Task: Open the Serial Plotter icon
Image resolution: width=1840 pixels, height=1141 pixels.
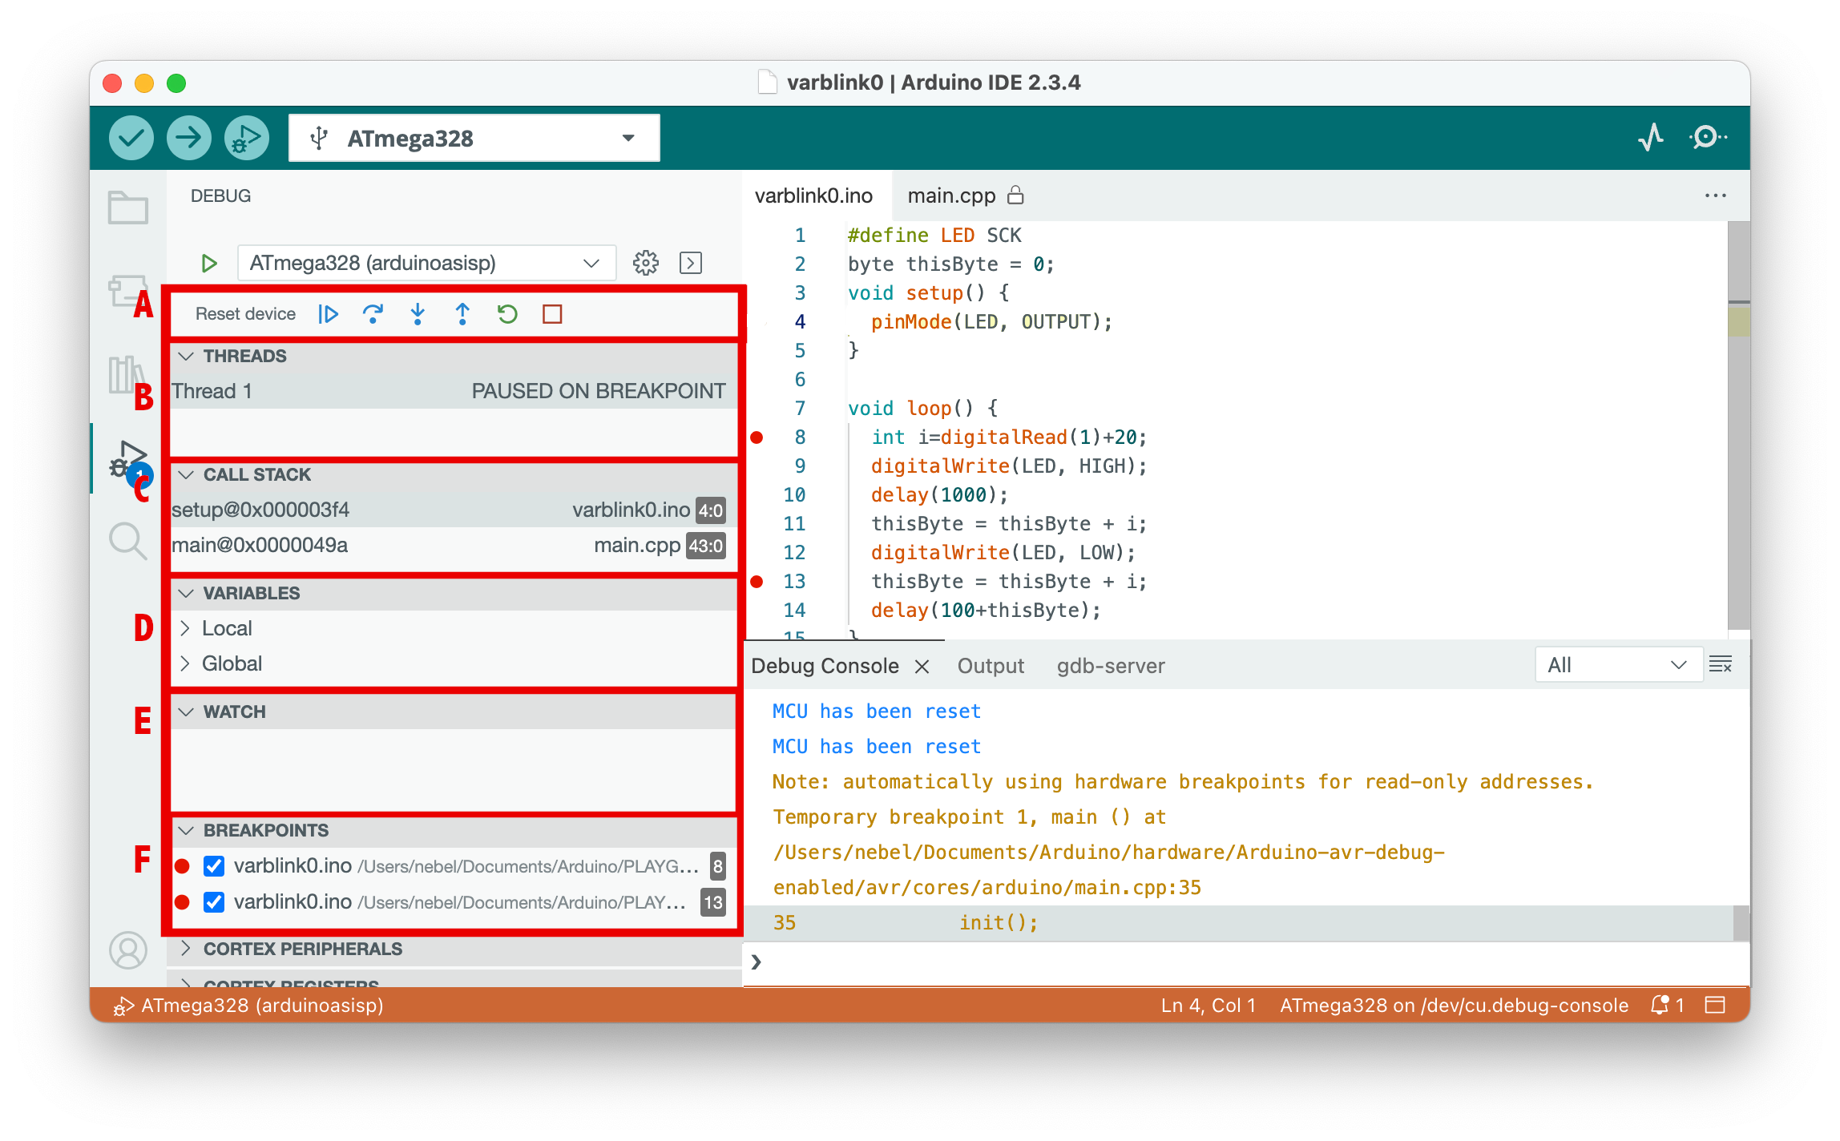Action: [x=1651, y=137]
